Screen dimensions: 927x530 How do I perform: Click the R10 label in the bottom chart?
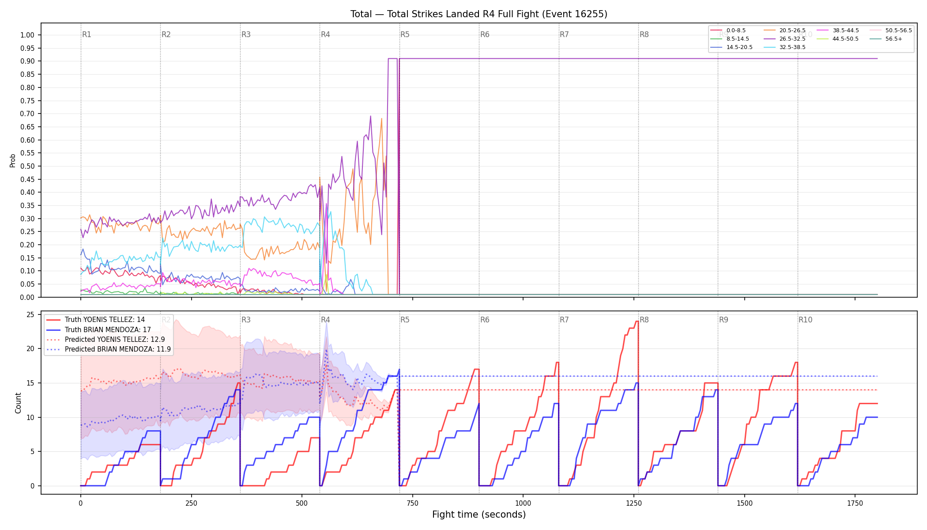[805, 320]
